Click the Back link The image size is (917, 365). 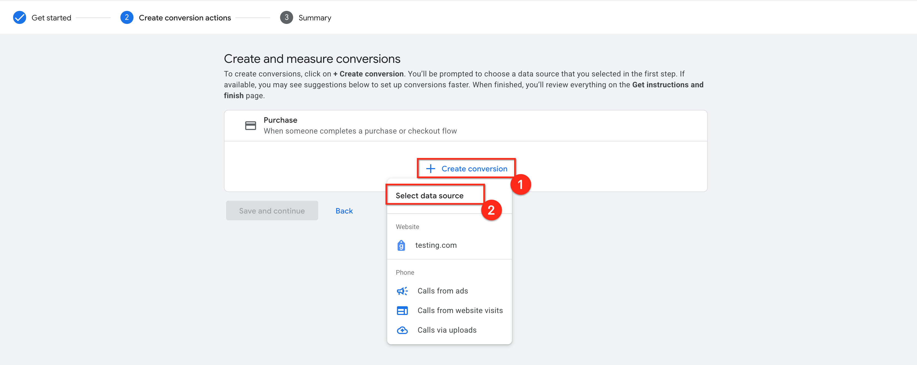point(344,211)
